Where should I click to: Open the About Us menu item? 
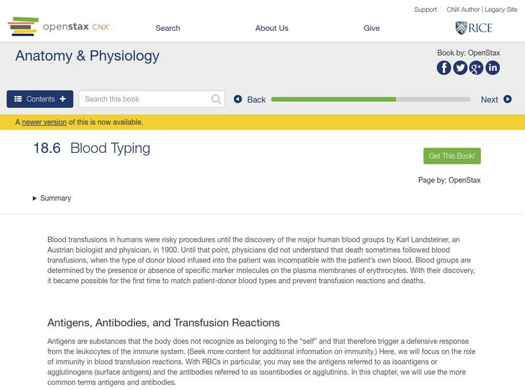[272, 28]
